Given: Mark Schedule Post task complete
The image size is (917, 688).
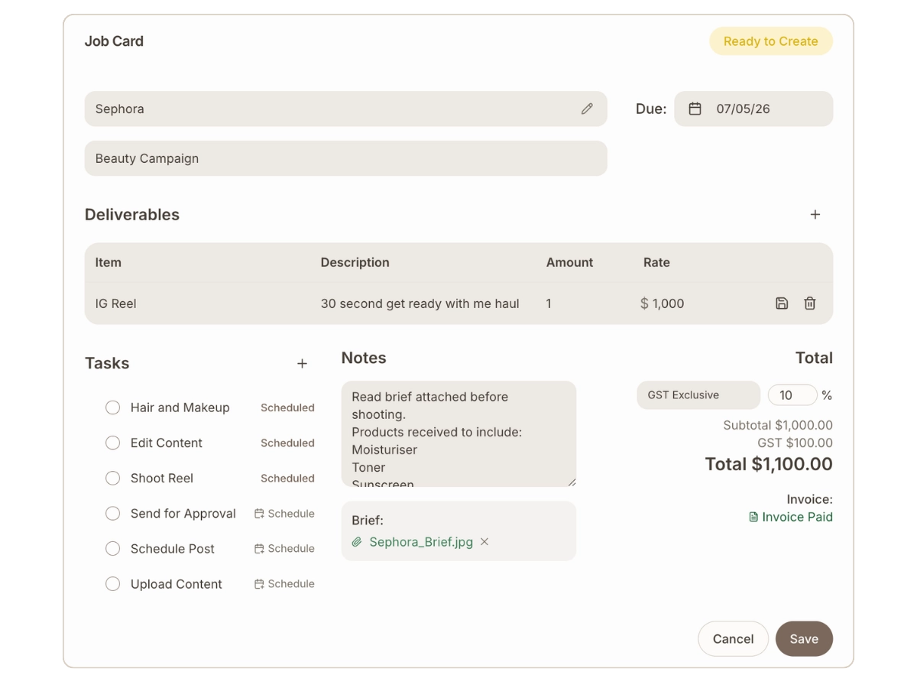Looking at the screenshot, I should pyautogui.click(x=112, y=549).
